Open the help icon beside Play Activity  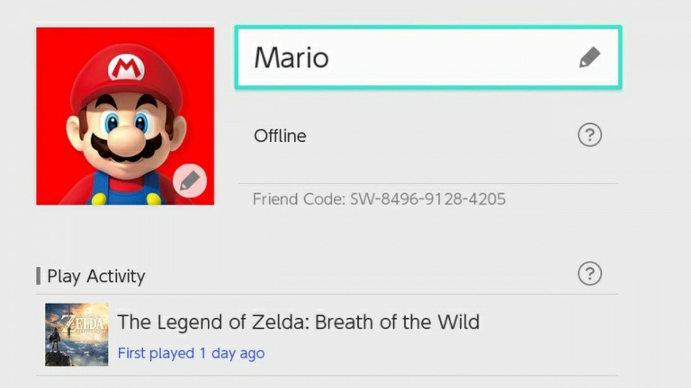(589, 274)
